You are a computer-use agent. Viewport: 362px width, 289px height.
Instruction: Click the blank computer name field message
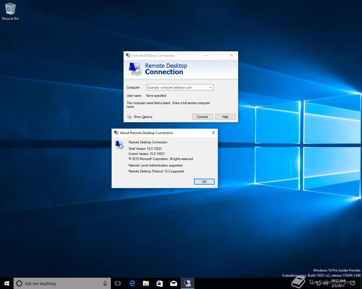[168, 105]
